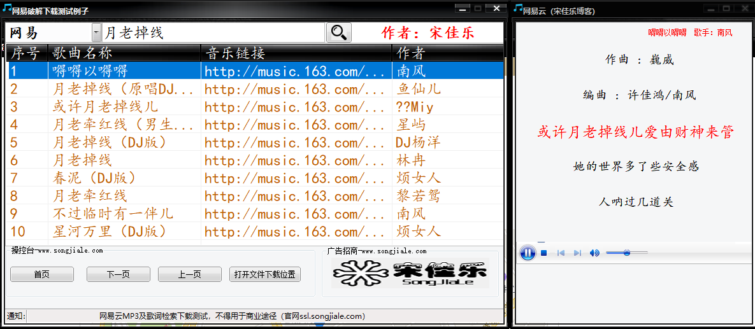Click the magnifier search button
This screenshot has width=755, height=329.
pos(338,33)
